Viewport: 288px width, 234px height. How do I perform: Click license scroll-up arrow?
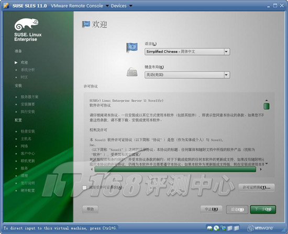[x=267, y=100]
